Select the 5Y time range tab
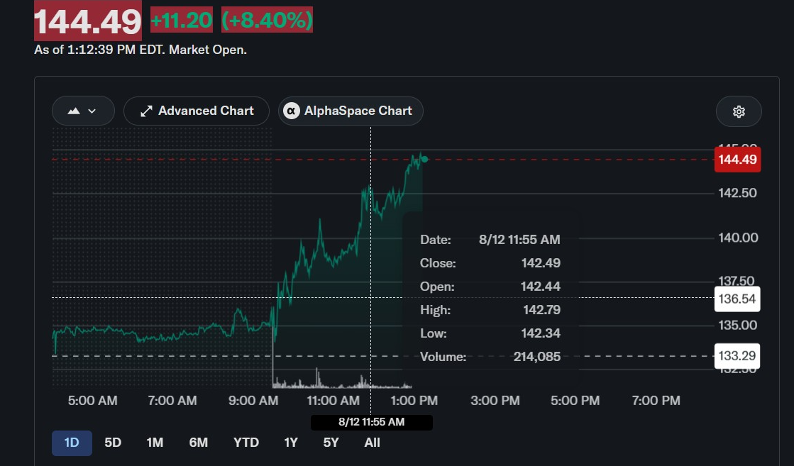Screen dimensions: 794x466 click(x=331, y=443)
